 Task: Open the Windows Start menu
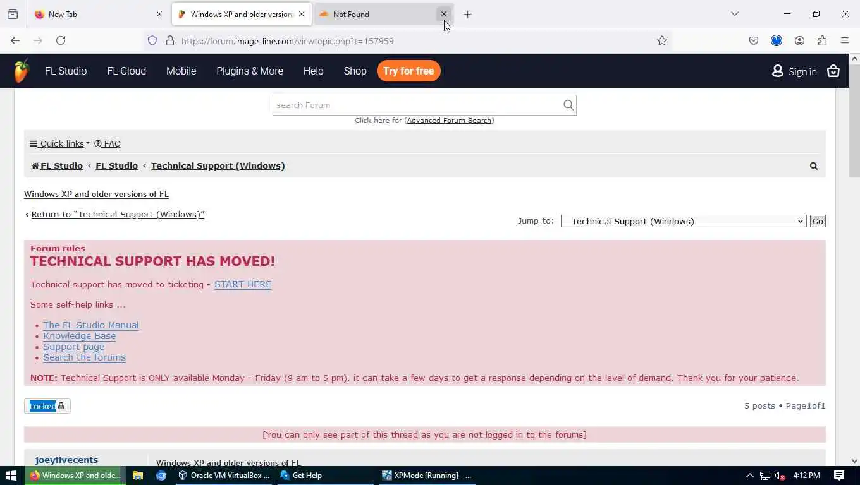point(11,476)
